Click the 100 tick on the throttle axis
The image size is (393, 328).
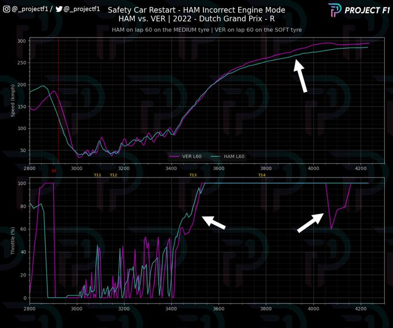(x=22, y=183)
